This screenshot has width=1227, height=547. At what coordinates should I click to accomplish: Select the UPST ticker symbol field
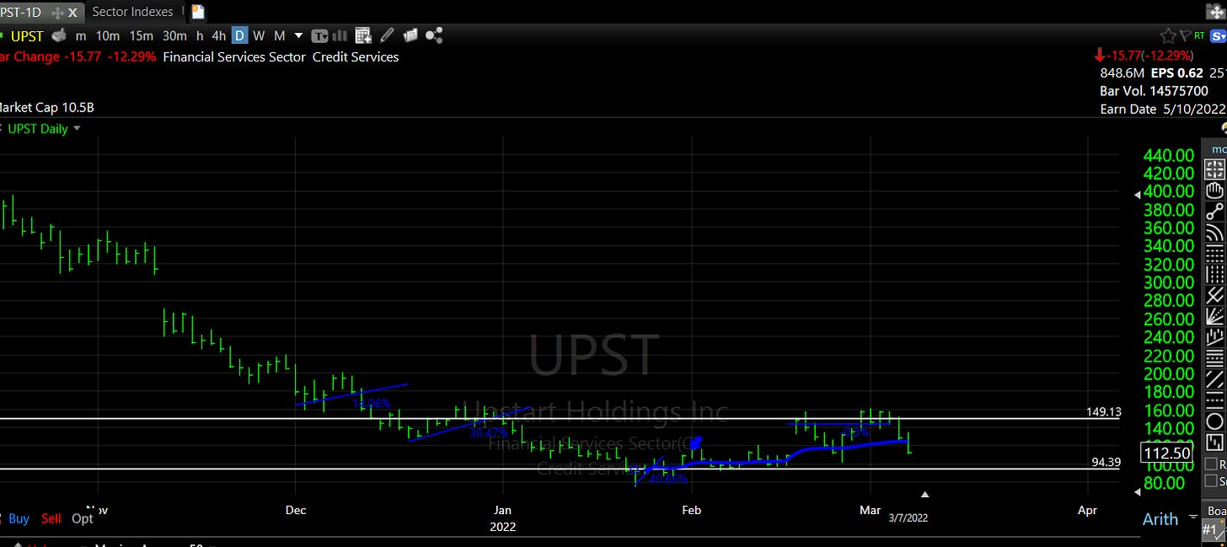coord(26,35)
